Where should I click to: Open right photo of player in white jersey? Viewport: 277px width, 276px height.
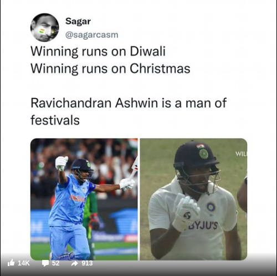pyautogui.click(x=193, y=199)
